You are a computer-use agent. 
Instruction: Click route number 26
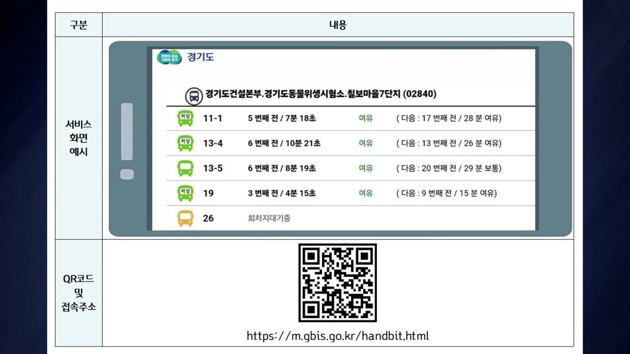coord(208,218)
